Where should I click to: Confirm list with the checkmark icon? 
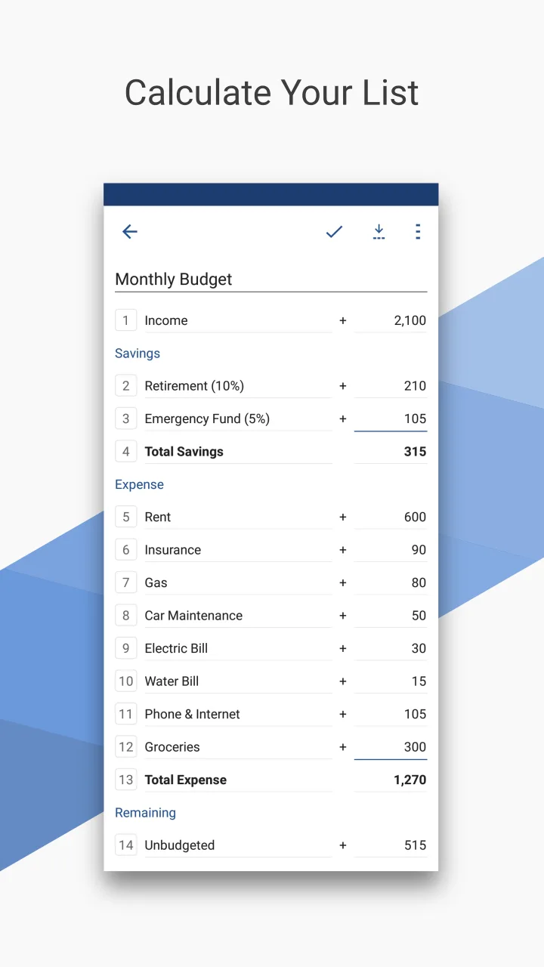pyautogui.click(x=334, y=232)
